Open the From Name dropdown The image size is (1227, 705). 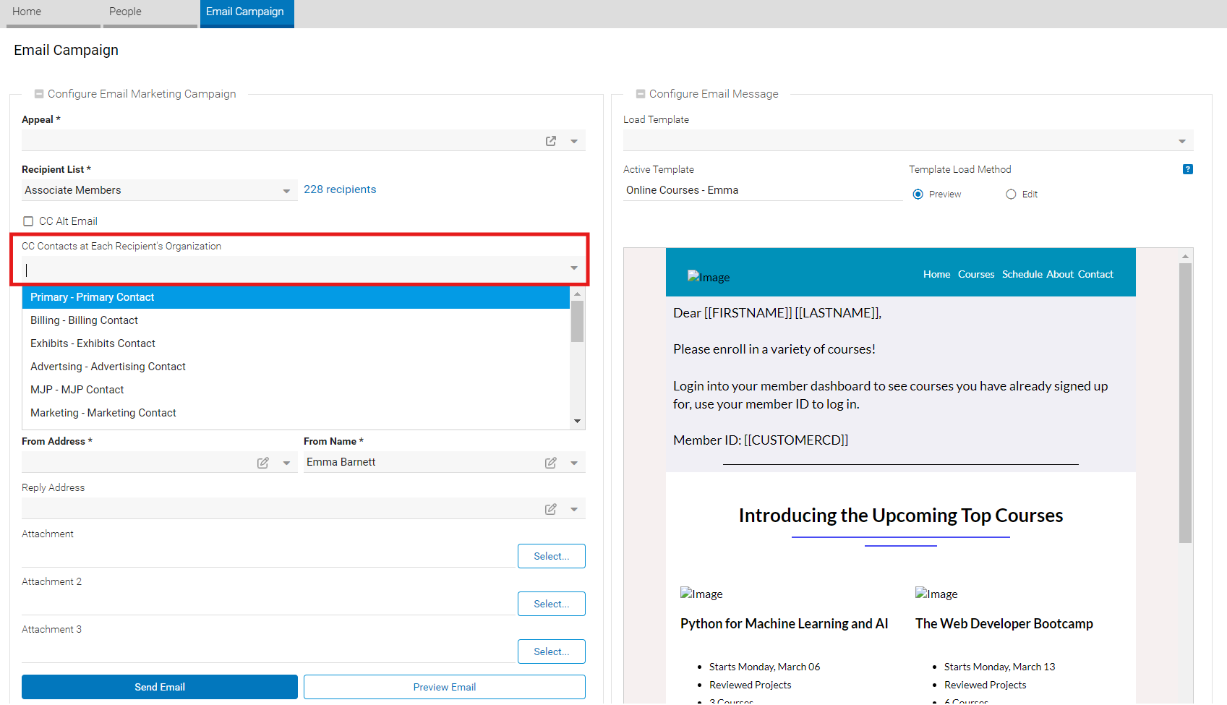574,463
